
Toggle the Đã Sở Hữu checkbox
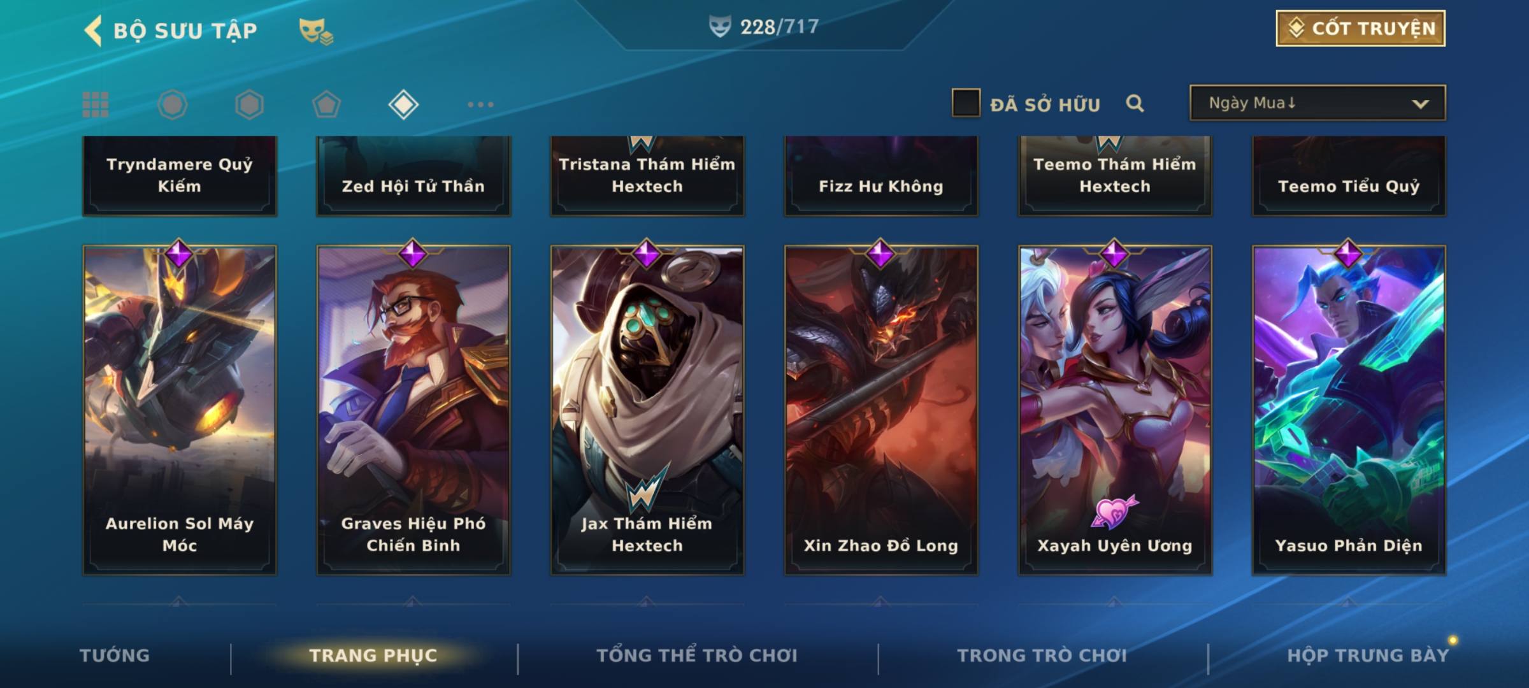(x=966, y=103)
